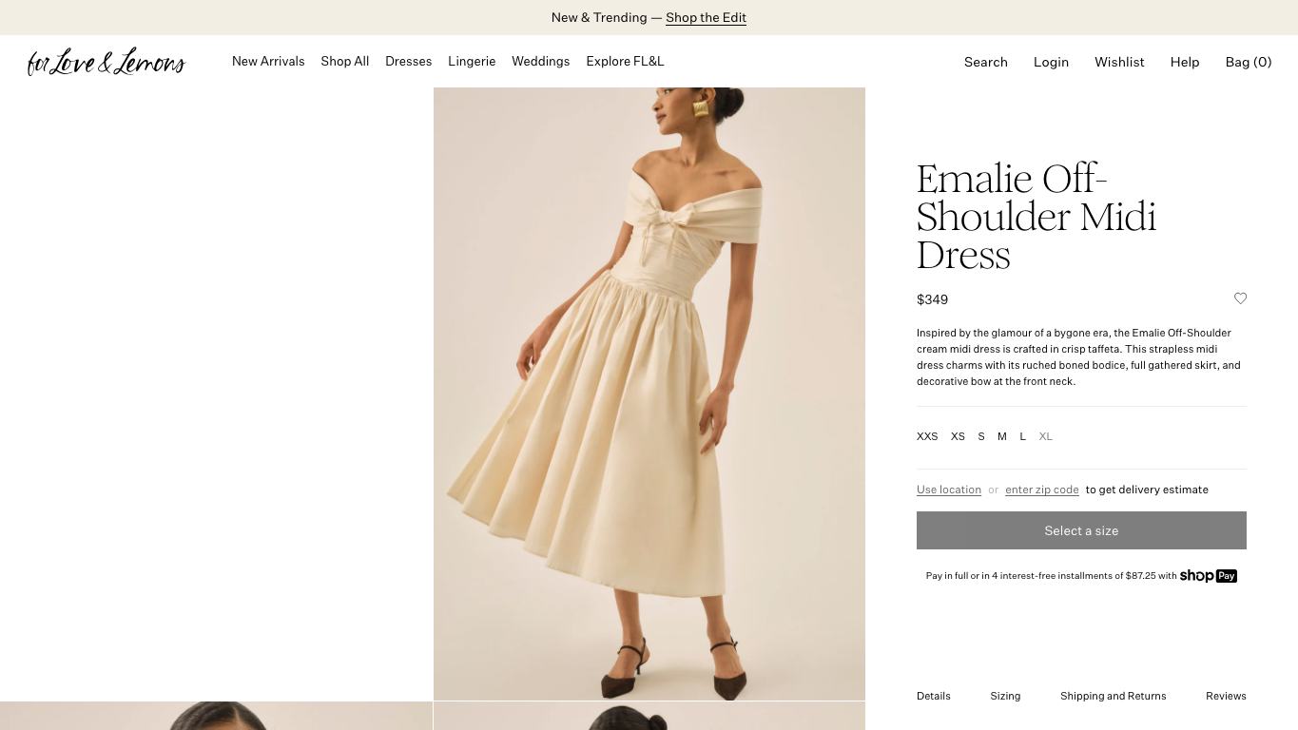Click the Select a size button
The width and height of the screenshot is (1298, 730).
(x=1081, y=530)
